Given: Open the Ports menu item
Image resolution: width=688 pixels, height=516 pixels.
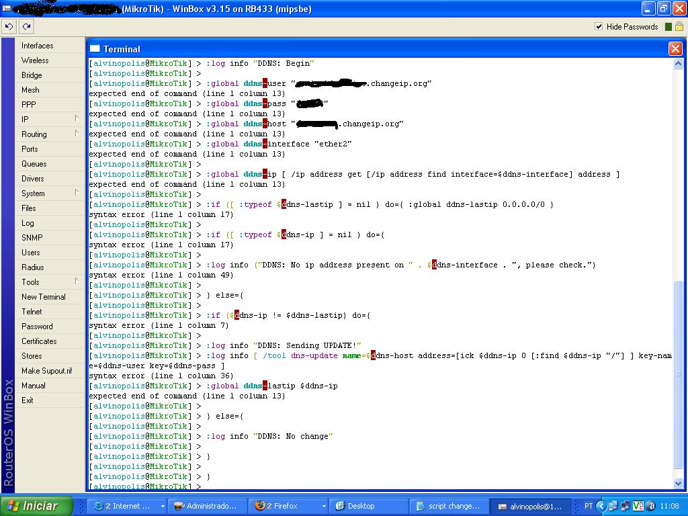Looking at the screenshot, I should [x=50, y=149].
